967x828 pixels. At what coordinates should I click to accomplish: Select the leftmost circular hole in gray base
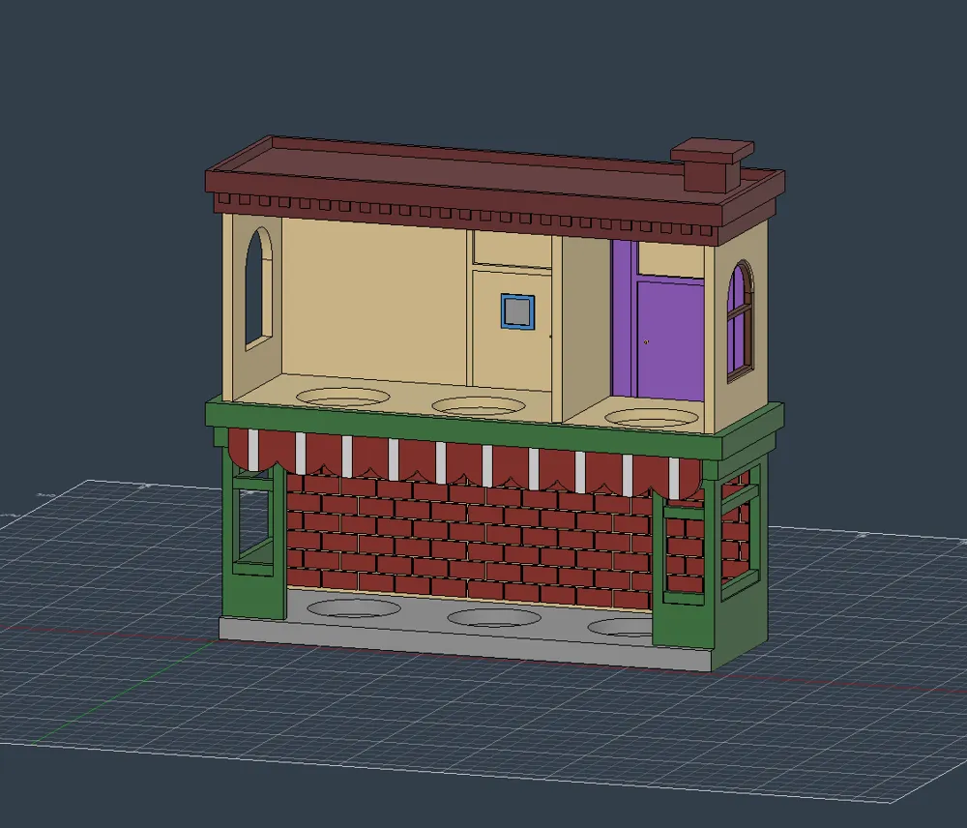pos(353,607)
